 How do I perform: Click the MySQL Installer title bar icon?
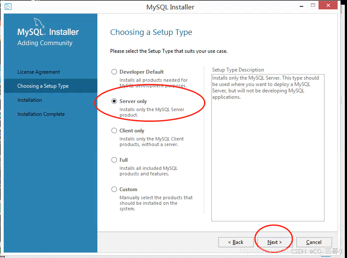click(x=8, y=6)
